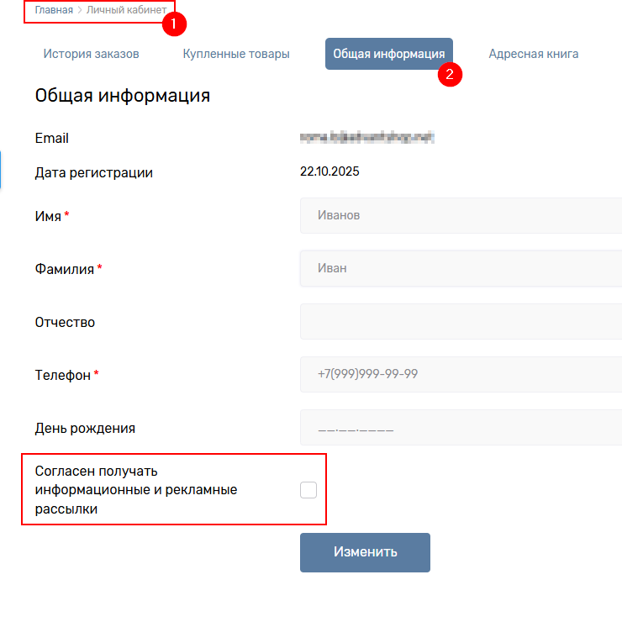Click the registration date 22.10.2025

329,172
